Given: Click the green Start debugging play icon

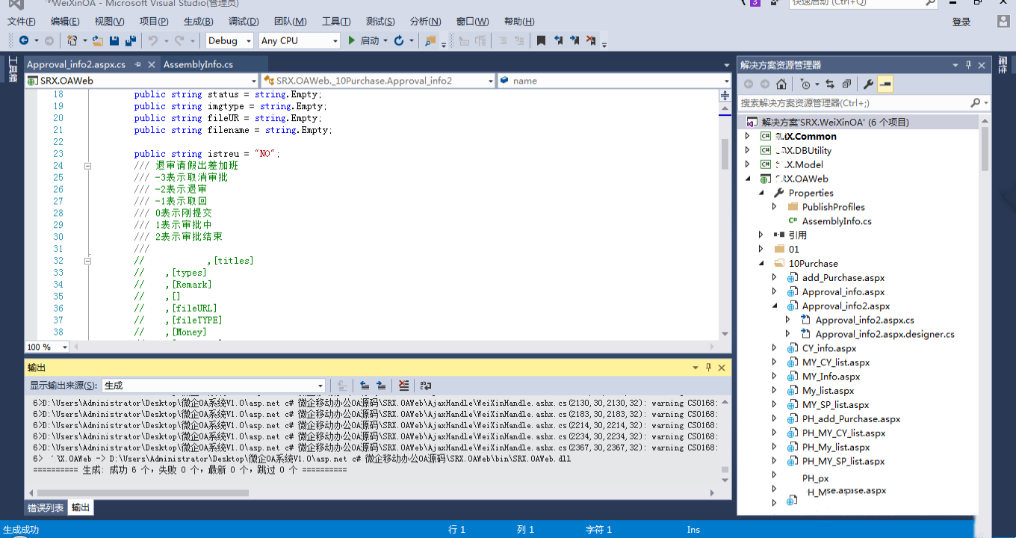Looking at the screenshot, I should tap(352, 40).
